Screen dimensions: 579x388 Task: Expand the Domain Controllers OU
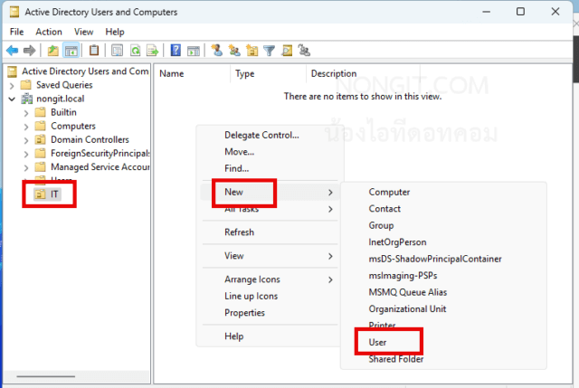(26, 140)
